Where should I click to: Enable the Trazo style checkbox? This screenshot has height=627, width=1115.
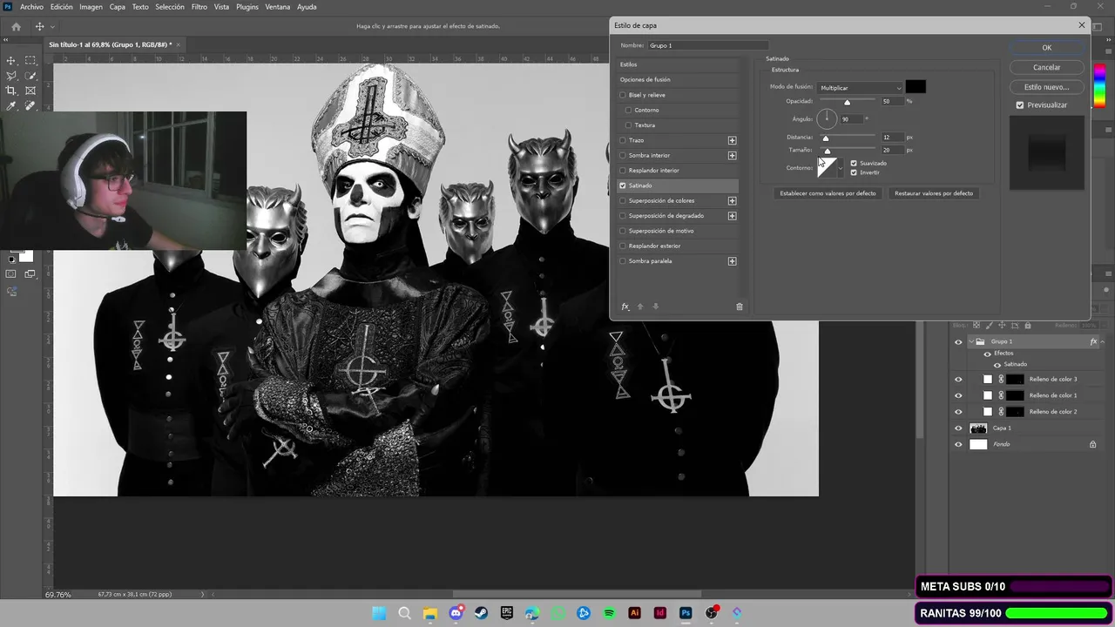pos(623,140)
